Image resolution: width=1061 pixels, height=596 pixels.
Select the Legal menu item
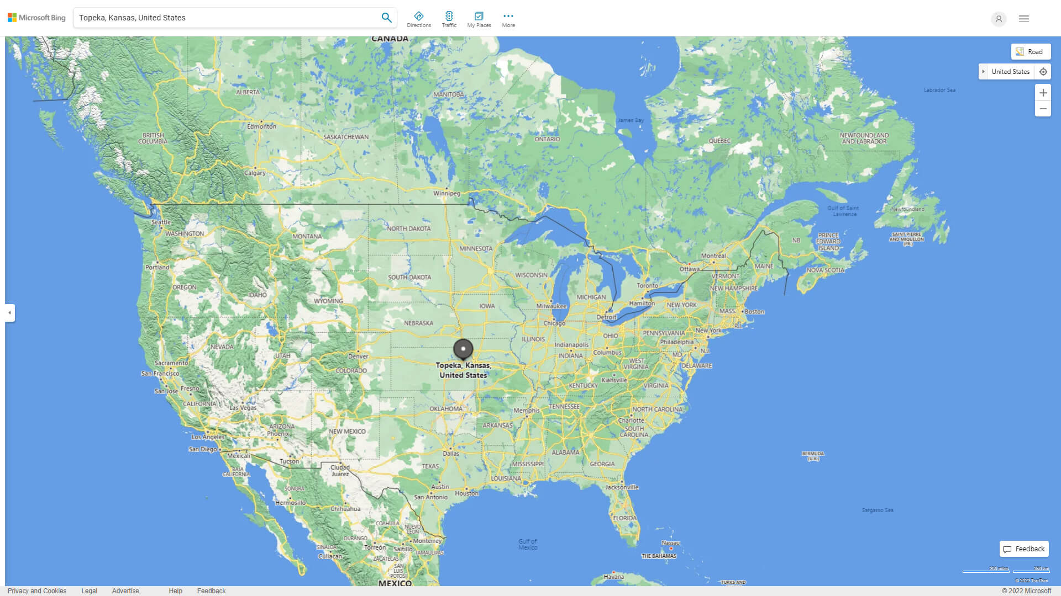[89, 590]
